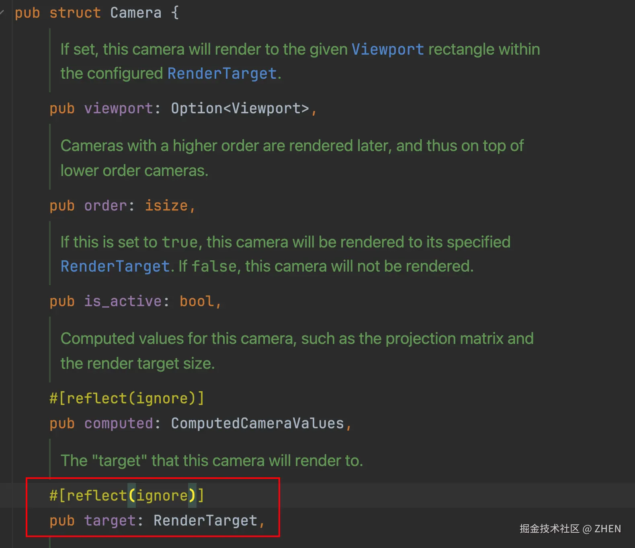Image resolution: width=635 pixels, height=548 pixels.
Task: Follow RenderTarget link after 'the configured'
Action: [222, 74]
